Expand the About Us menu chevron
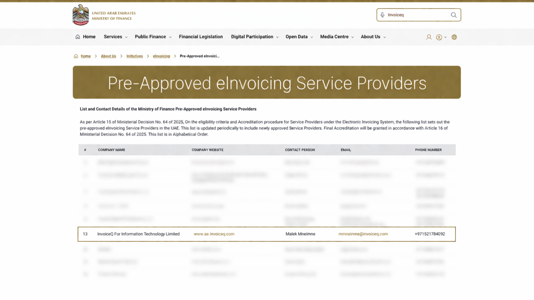The height and width of the screenshot is (300, 534). (x=384, y=37)
